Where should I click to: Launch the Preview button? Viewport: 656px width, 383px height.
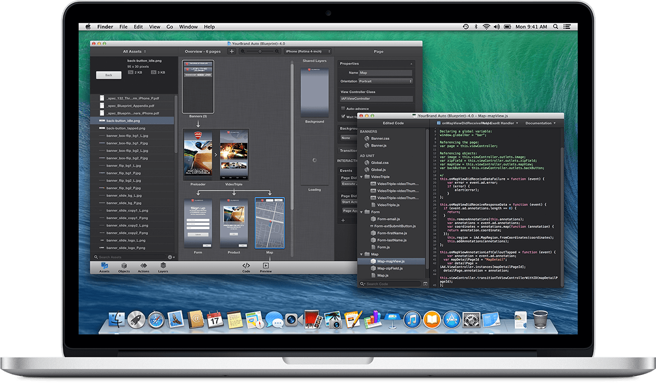pos(266,267)
